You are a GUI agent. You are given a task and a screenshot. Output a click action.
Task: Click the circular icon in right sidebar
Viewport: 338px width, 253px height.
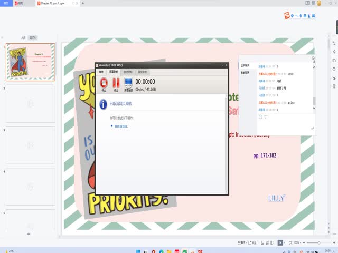tap(334, 69)
